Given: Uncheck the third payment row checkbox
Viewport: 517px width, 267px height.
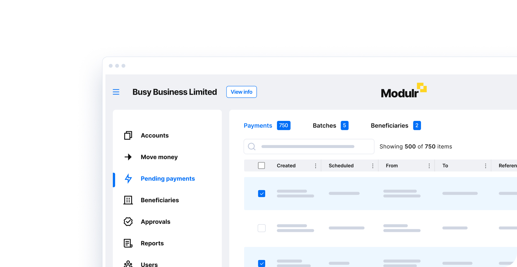Looking at the screenshot, I should (261, 263).
